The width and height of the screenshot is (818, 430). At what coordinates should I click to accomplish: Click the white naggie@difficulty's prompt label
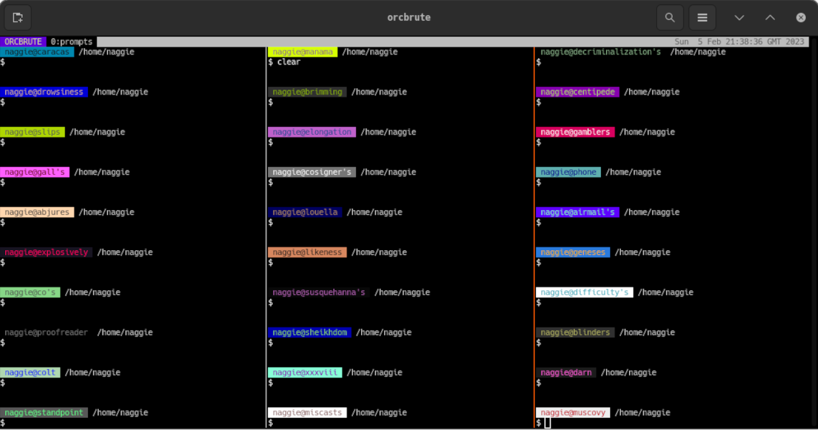click(x=584, y=292)
